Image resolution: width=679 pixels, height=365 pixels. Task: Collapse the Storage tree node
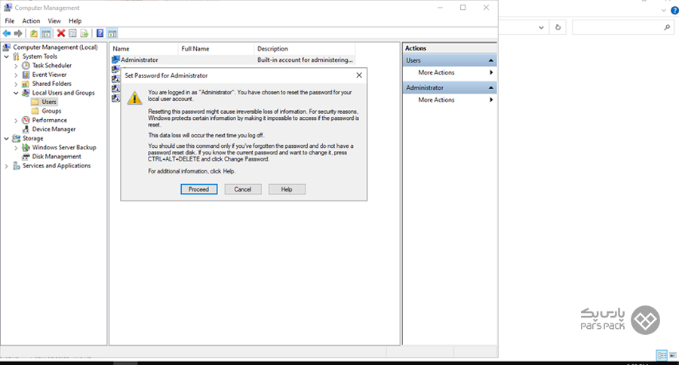point(7,138)
